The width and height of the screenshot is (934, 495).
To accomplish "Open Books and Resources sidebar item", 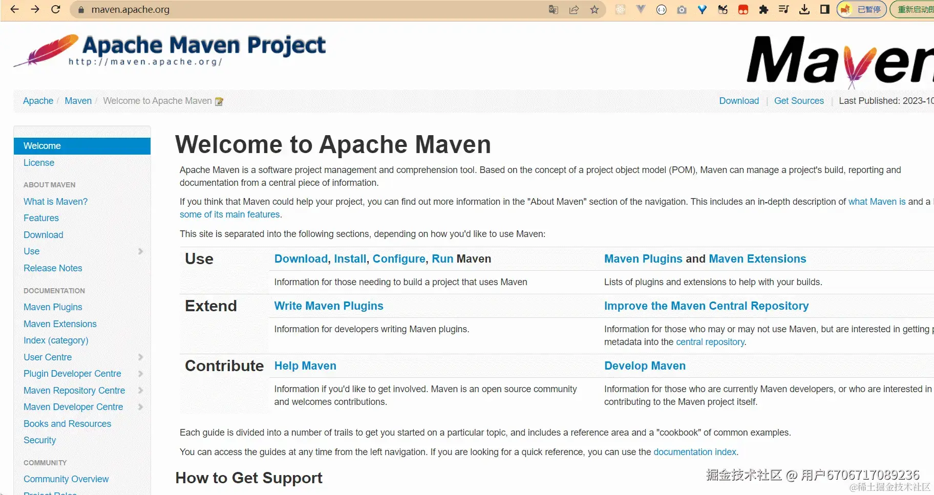I will pyautogui.click(x=67, y=424).
